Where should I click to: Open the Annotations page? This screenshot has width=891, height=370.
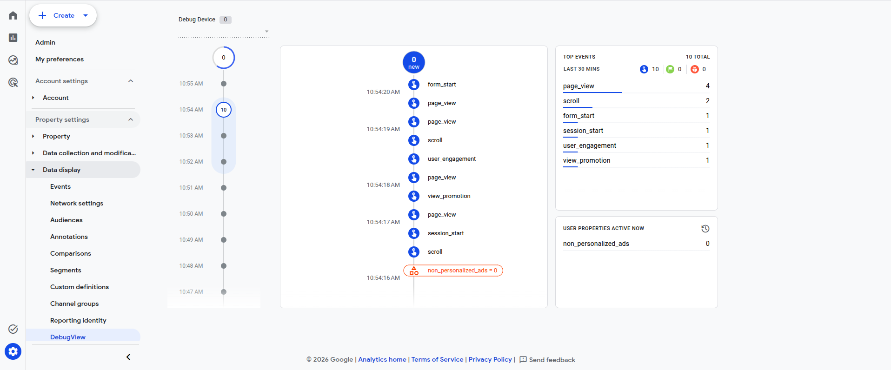(x=69, y=237)
